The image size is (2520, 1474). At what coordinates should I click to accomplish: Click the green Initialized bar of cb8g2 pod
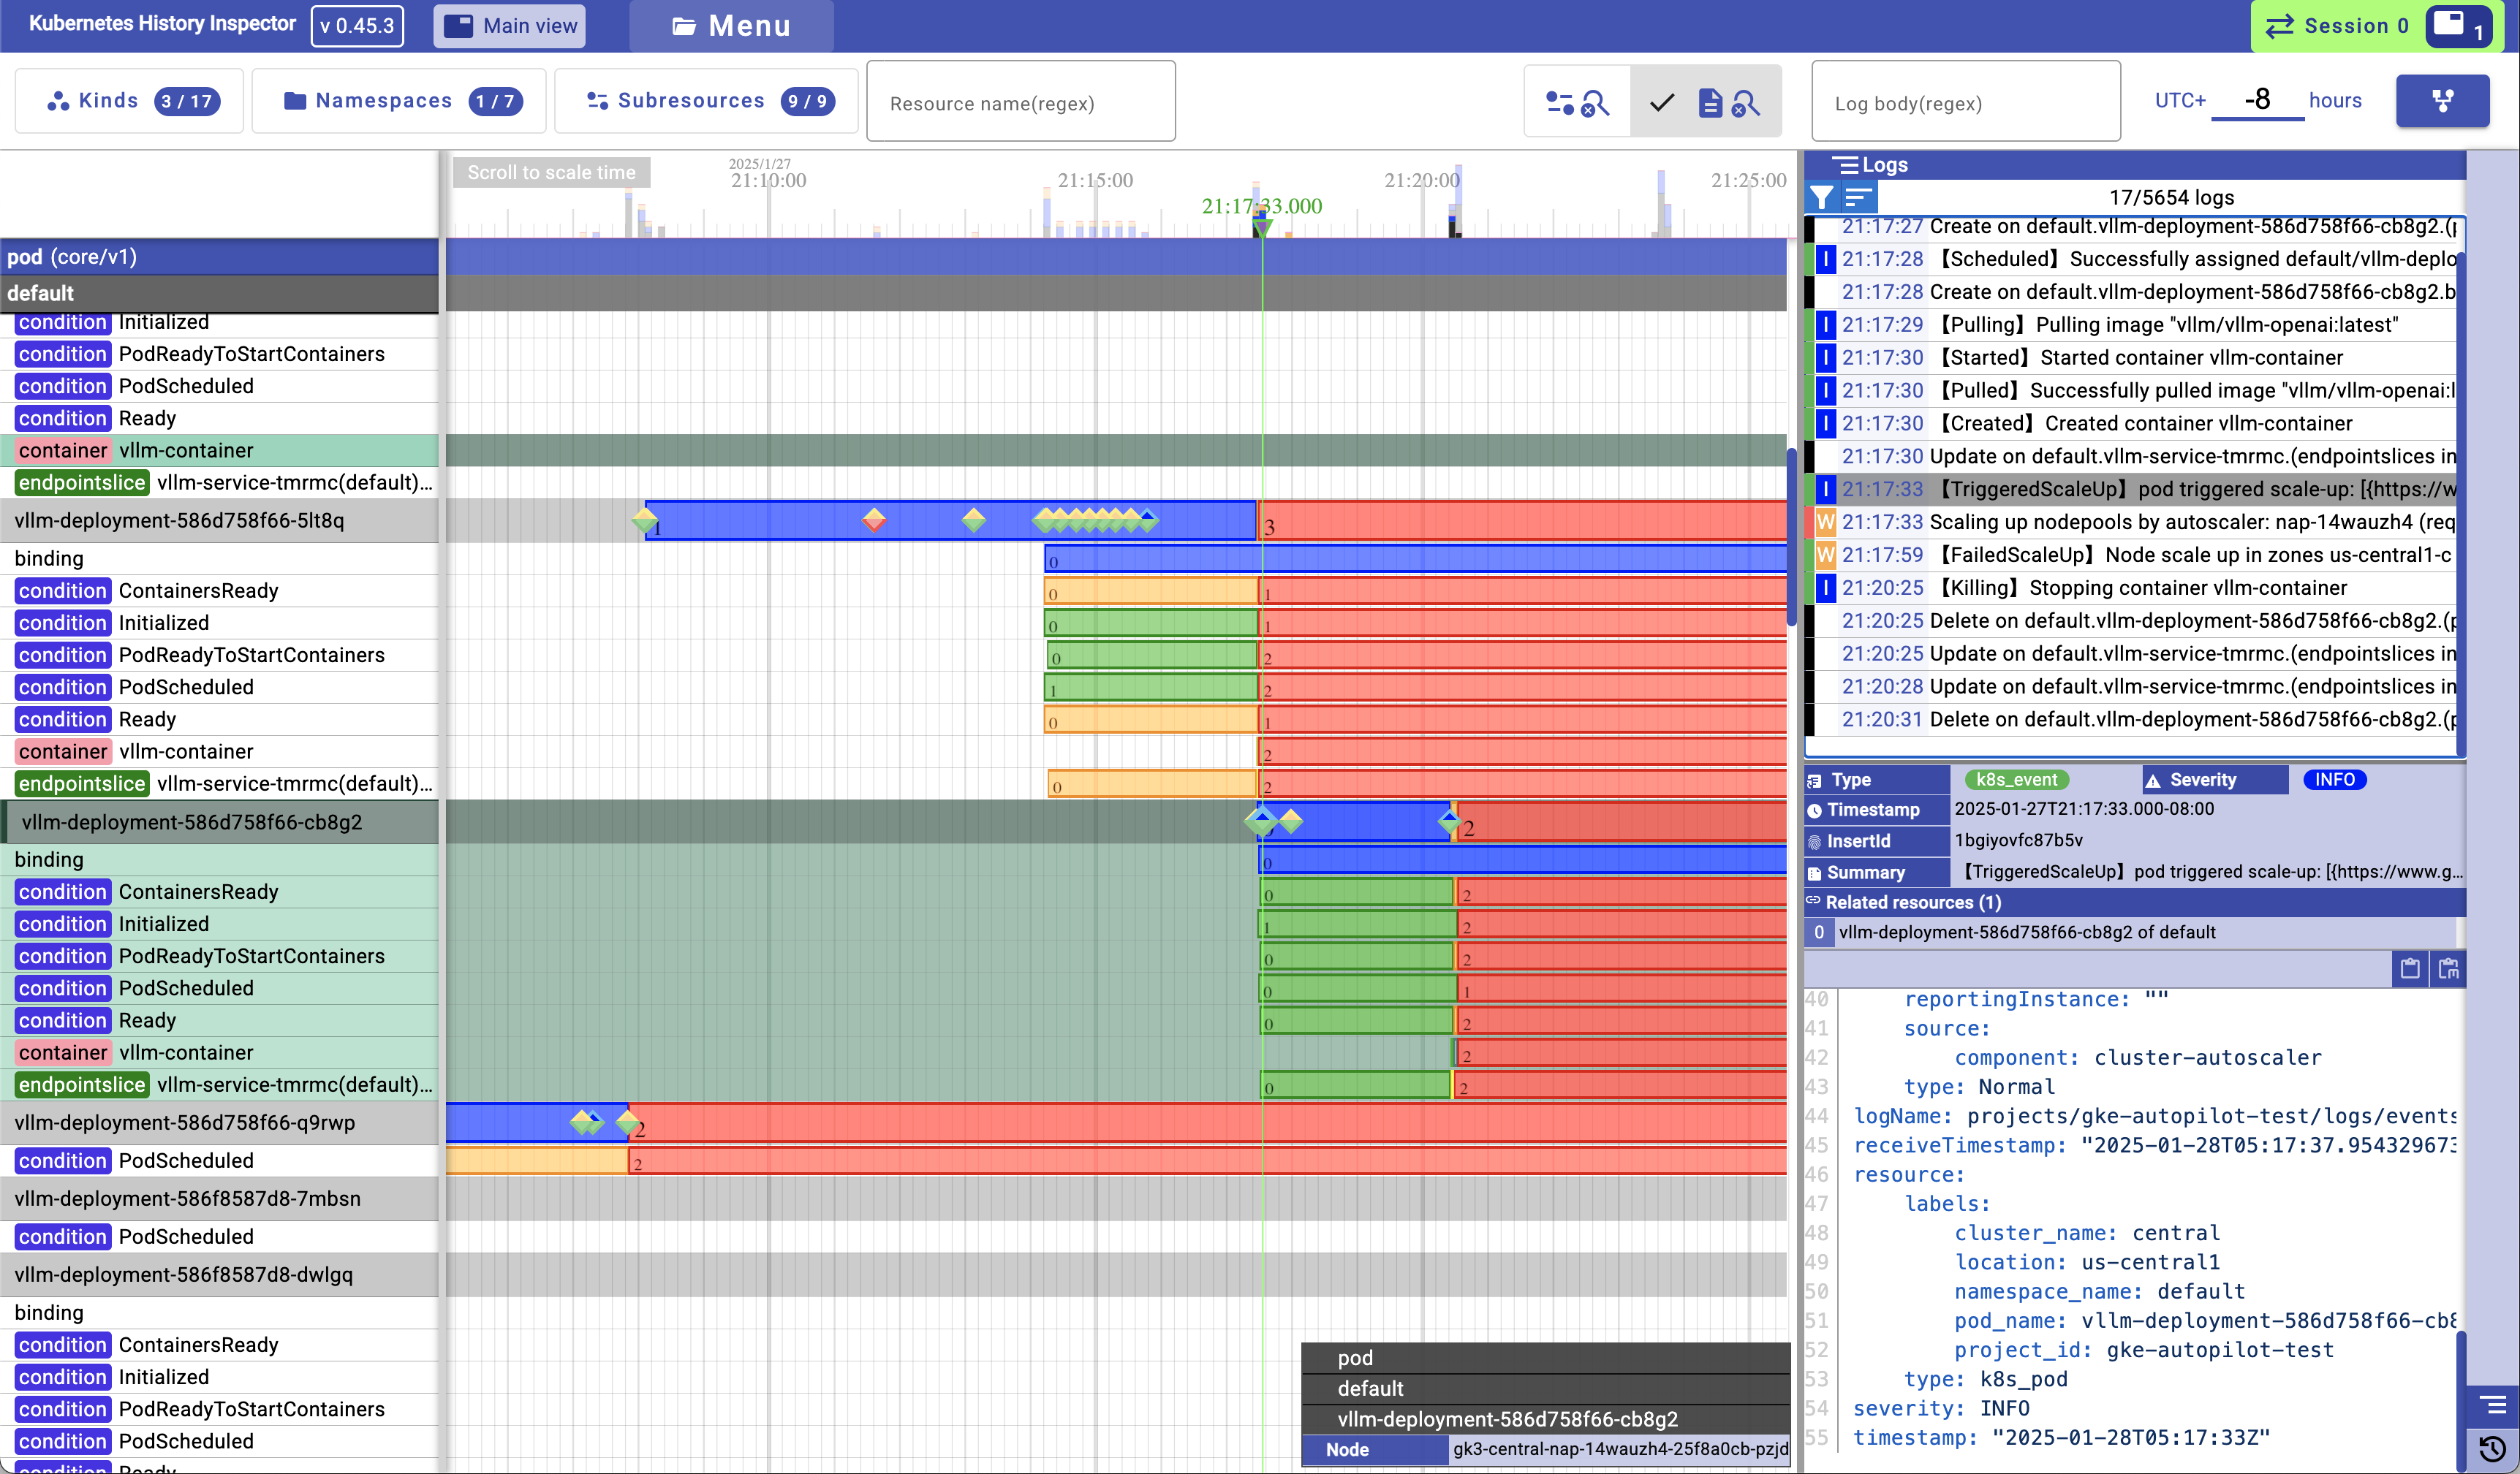click(x=1357, y=924)
